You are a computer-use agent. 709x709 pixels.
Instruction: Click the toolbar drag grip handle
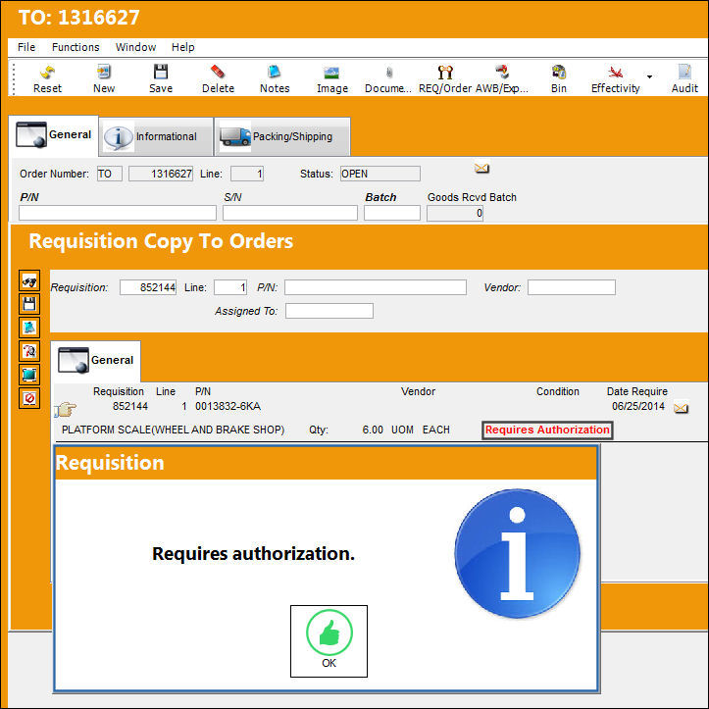(14, 79)
